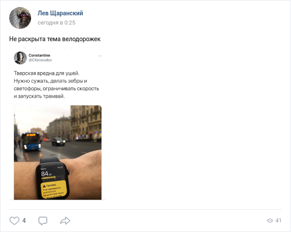Click the views eye icon

(x=270, y=221)
